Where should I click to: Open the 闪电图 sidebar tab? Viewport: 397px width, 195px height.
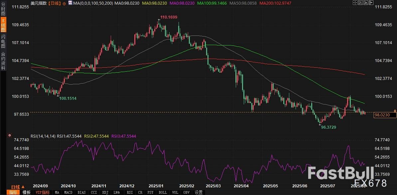pyautogui.click(x=3, y=41)
